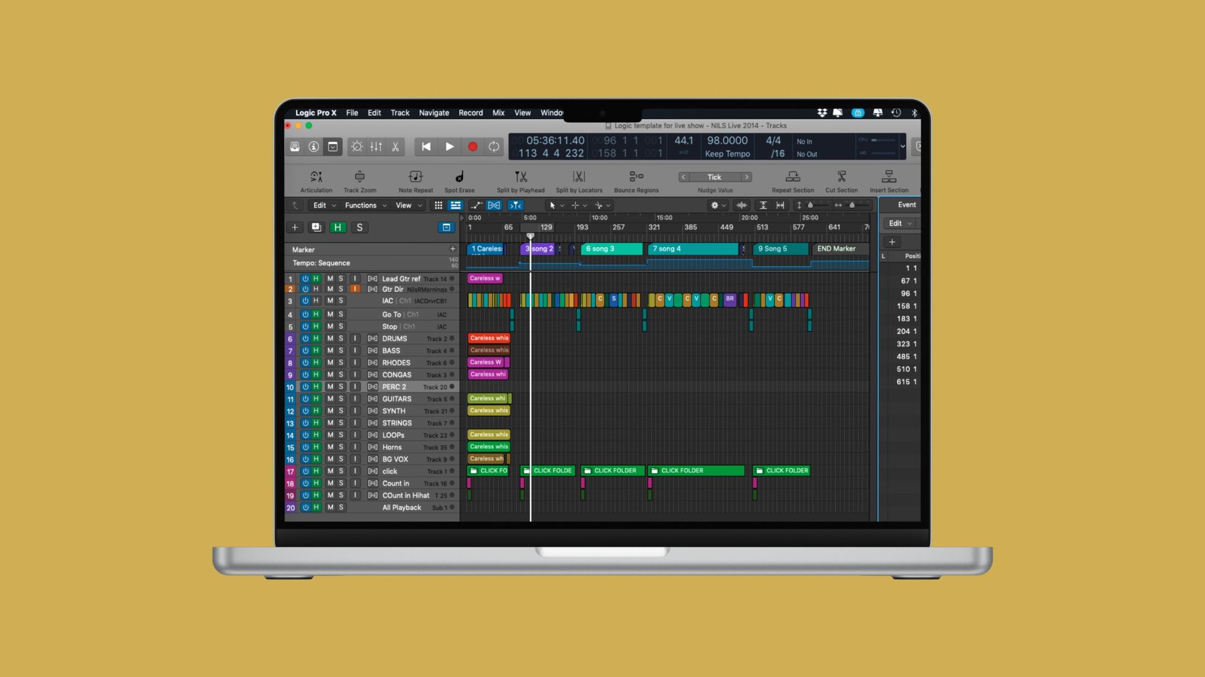Click duplicate track button
Screen dimensions: 1205x677
click(x=316, y=227)
